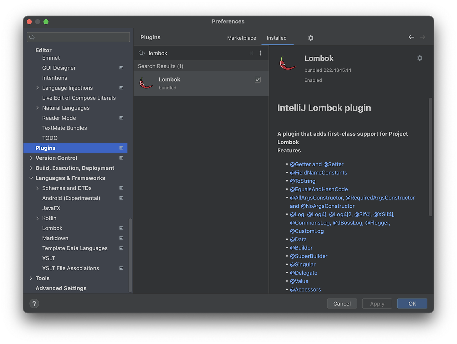Open the Markdown settings page
457x344 pixels.
(x=55, y=238)
